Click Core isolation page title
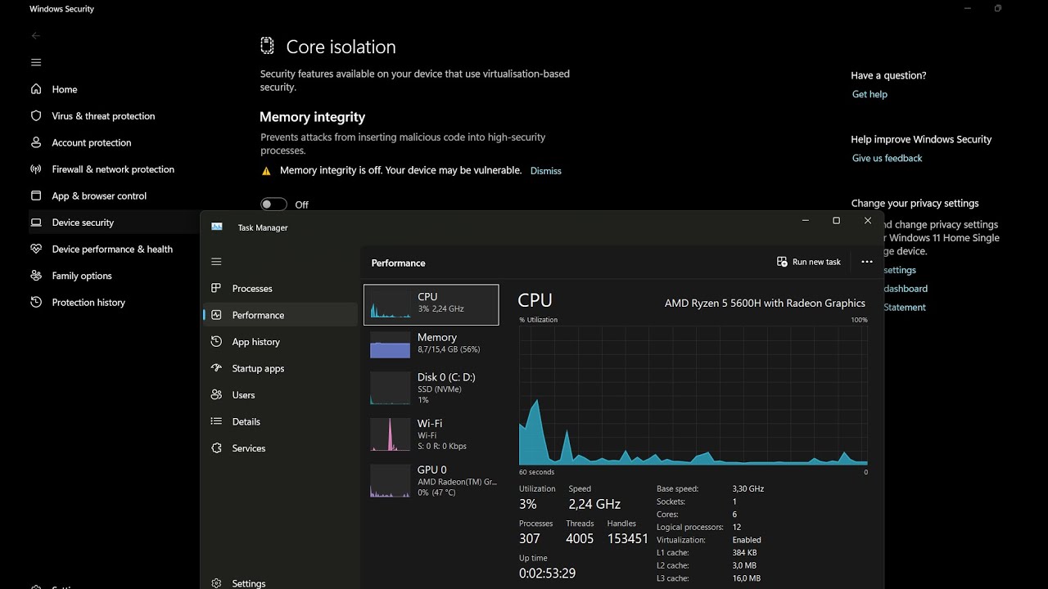The image size is (1048, 589). 341,47
